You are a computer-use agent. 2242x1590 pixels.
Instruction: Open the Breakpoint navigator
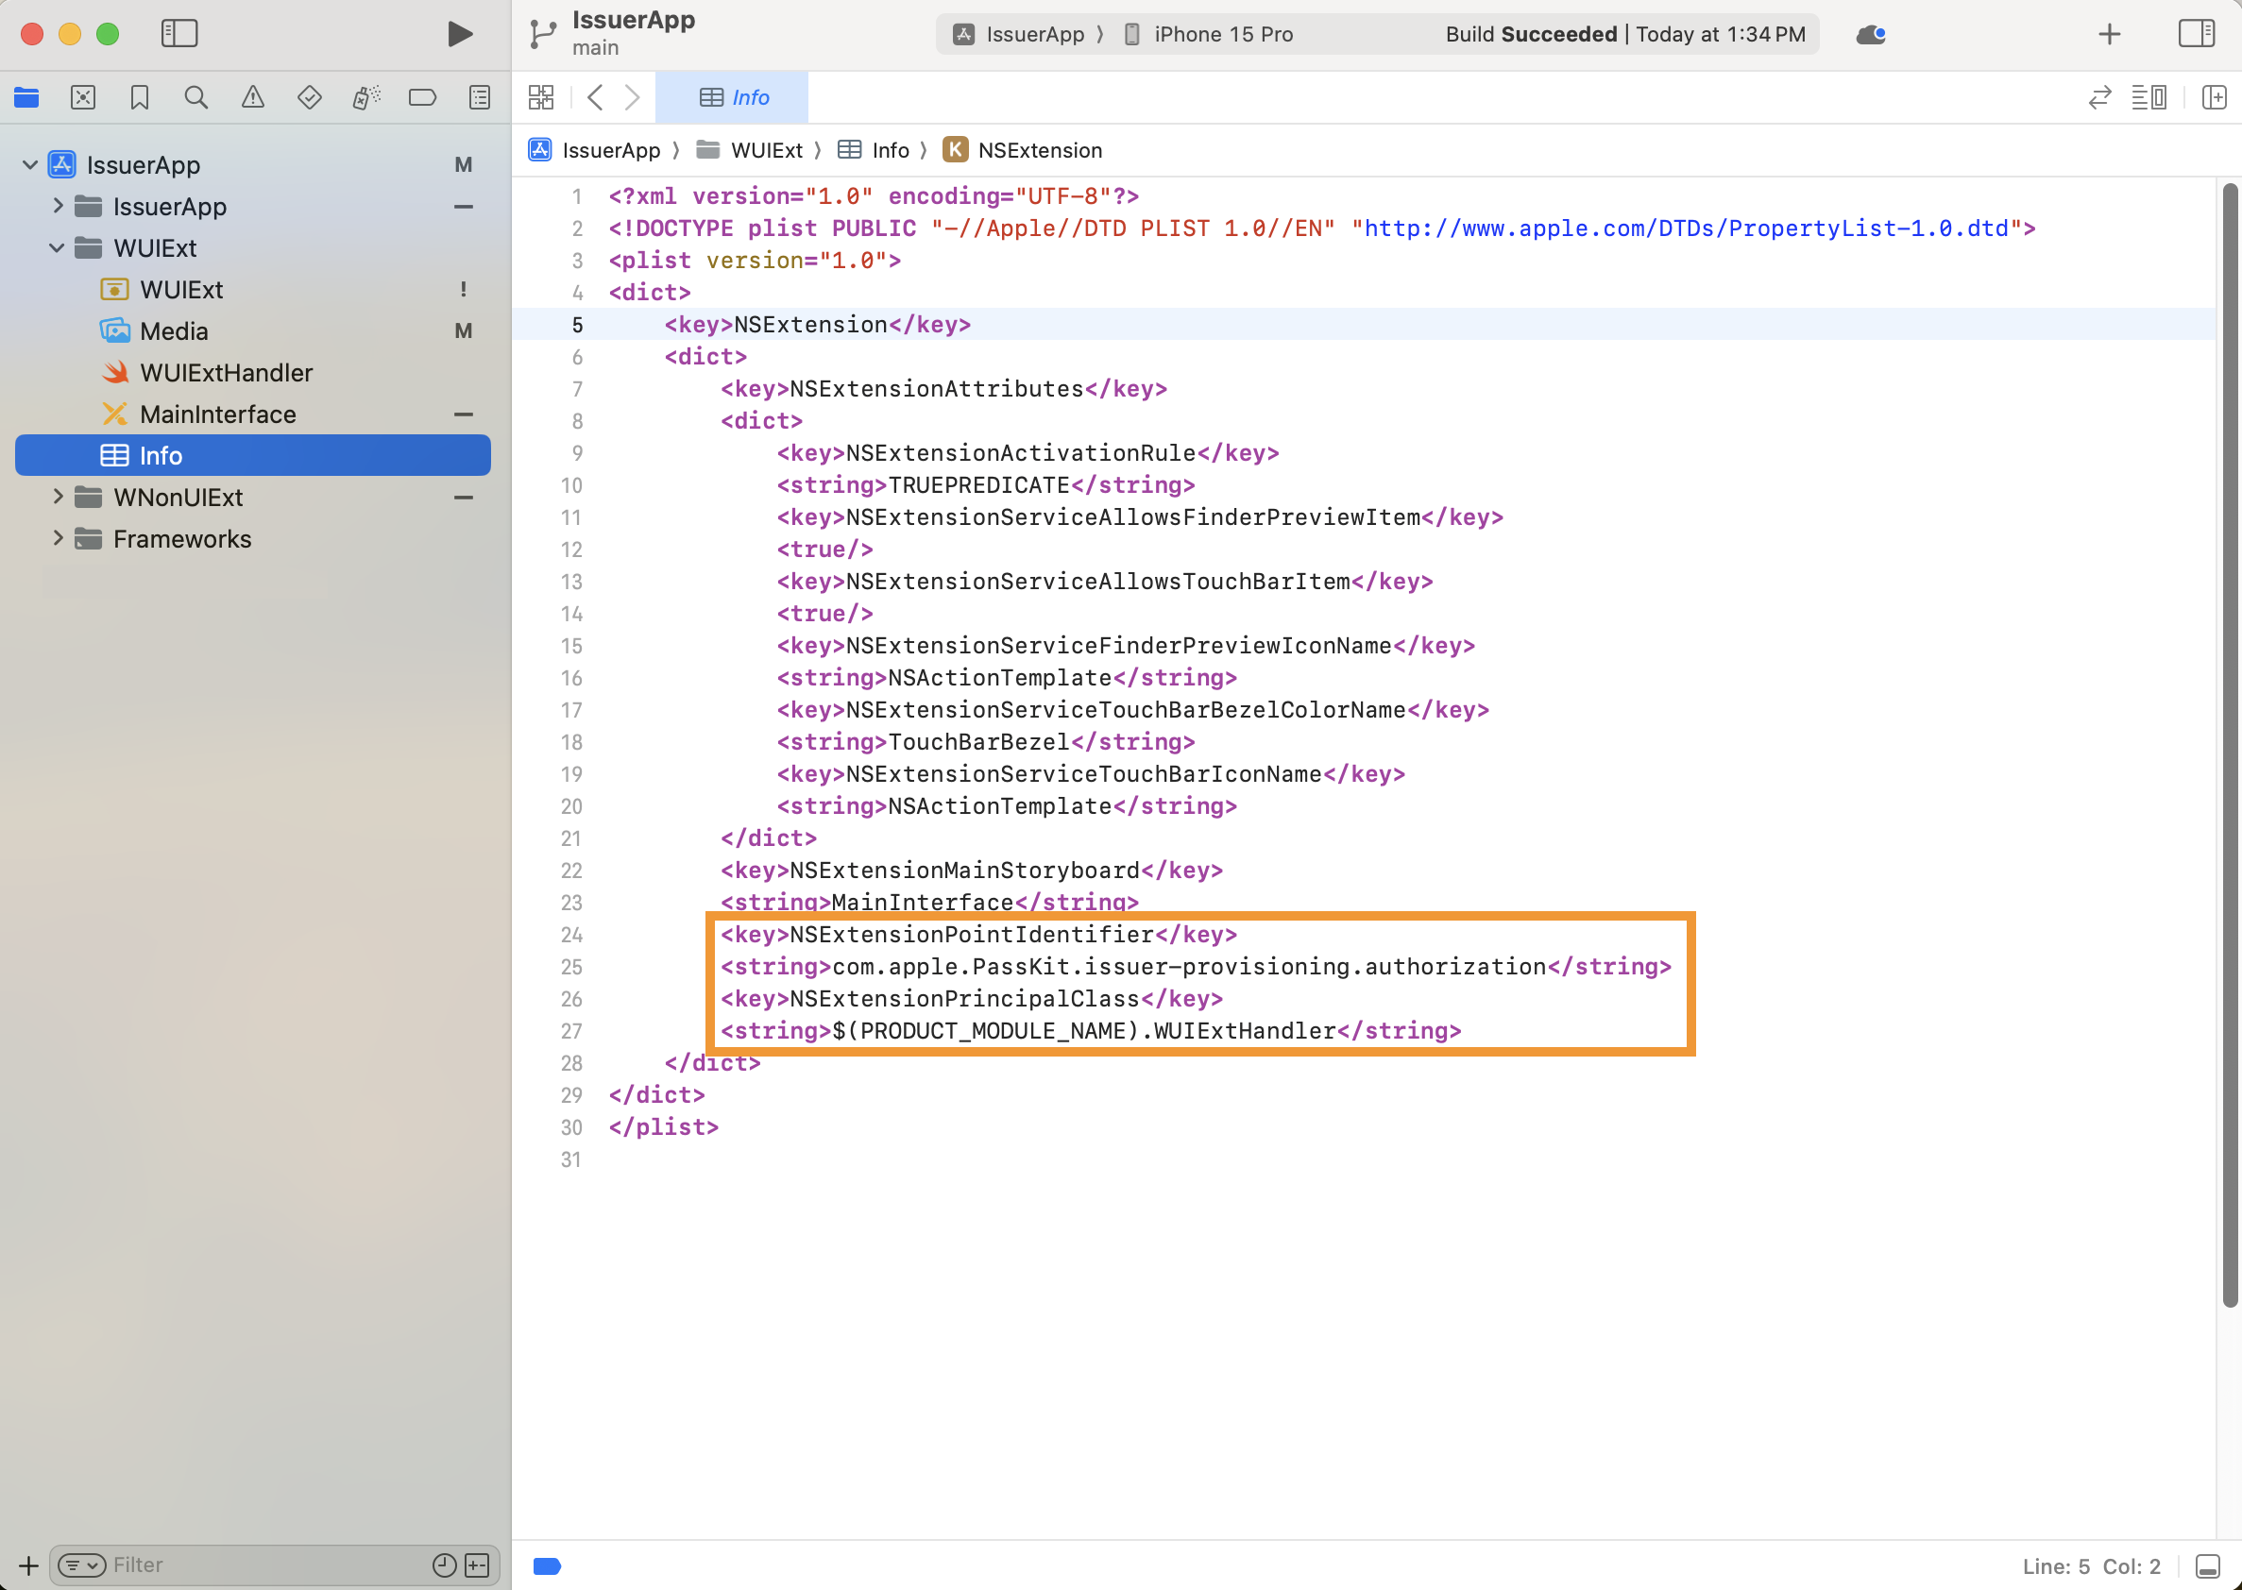coord(422,97)
